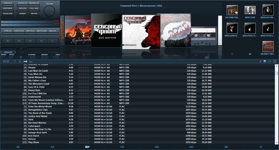
Task: Switch to the ART tab
Action: 191,147
